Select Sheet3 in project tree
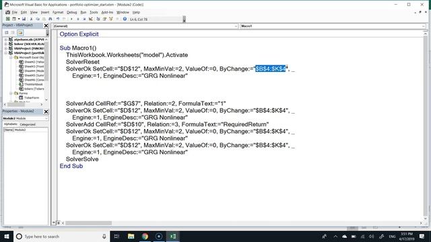The width and height of the screenshot is (431, 242). [32, 67]
